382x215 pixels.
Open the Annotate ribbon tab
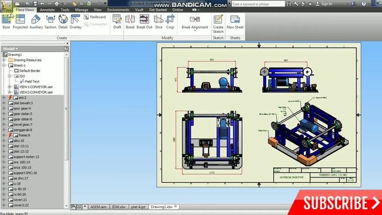coord(47,10)
